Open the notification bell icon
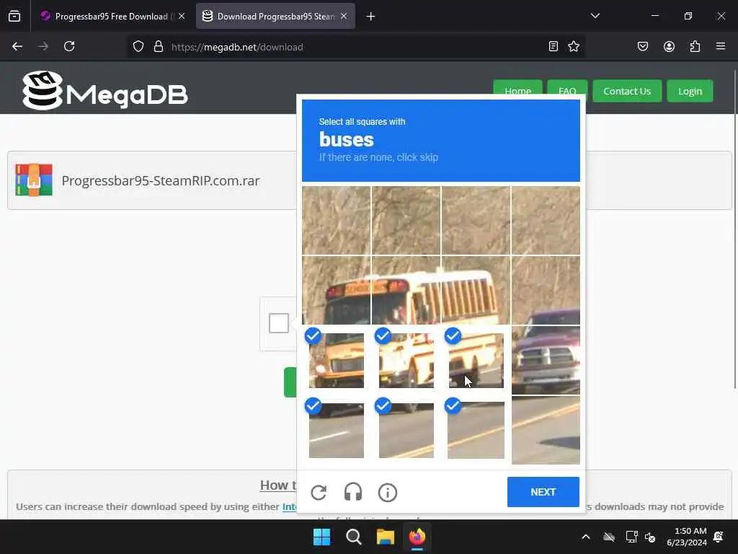The width and height of the screenshot is (738, 554). coord(719,537)
